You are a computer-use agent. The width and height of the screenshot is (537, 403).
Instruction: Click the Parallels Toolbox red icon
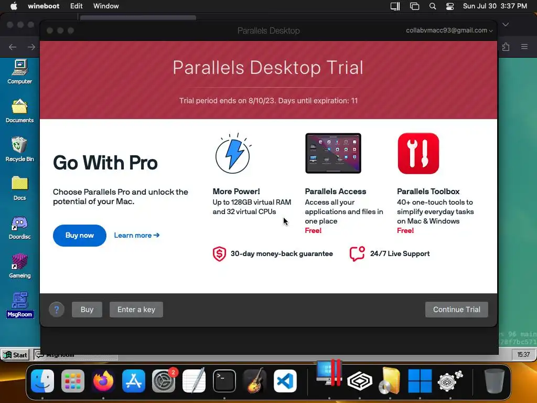418,153
